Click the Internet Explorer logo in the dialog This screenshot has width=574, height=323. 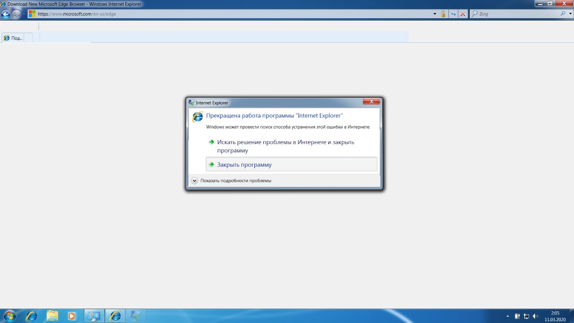(197, 117)
